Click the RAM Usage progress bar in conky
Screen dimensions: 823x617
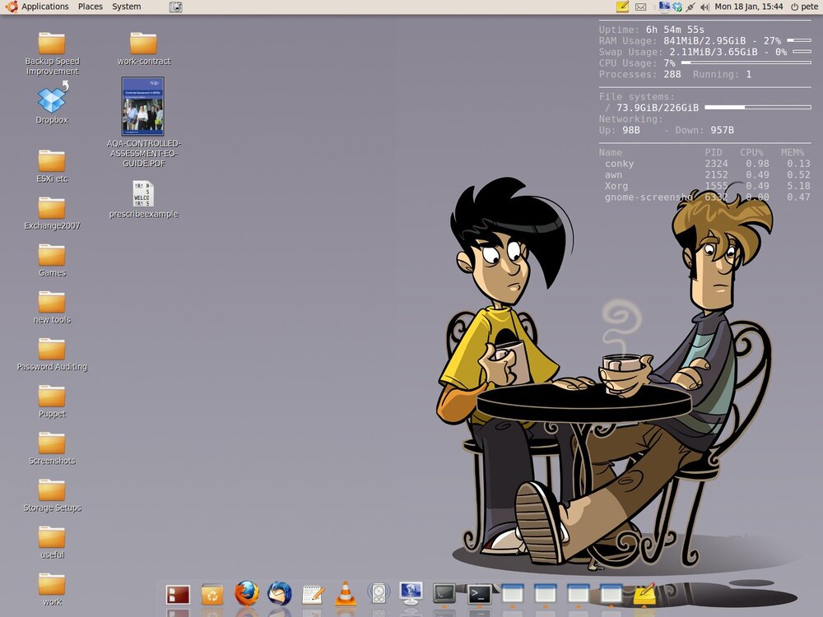point(799,40)
